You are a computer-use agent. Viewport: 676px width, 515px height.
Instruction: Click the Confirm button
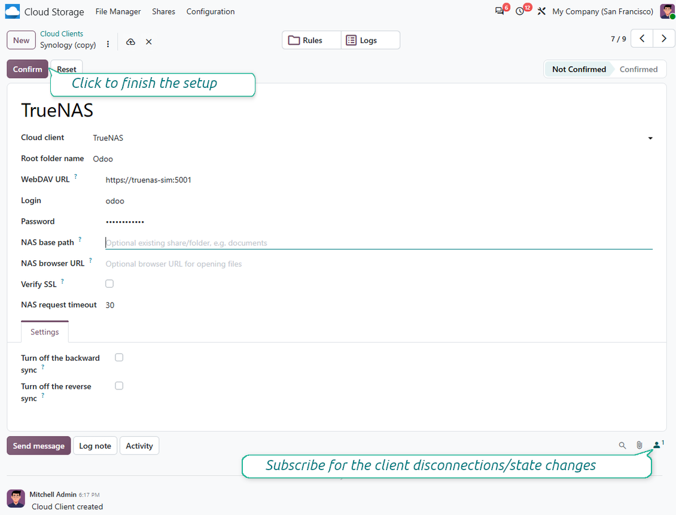click(28, 69)
